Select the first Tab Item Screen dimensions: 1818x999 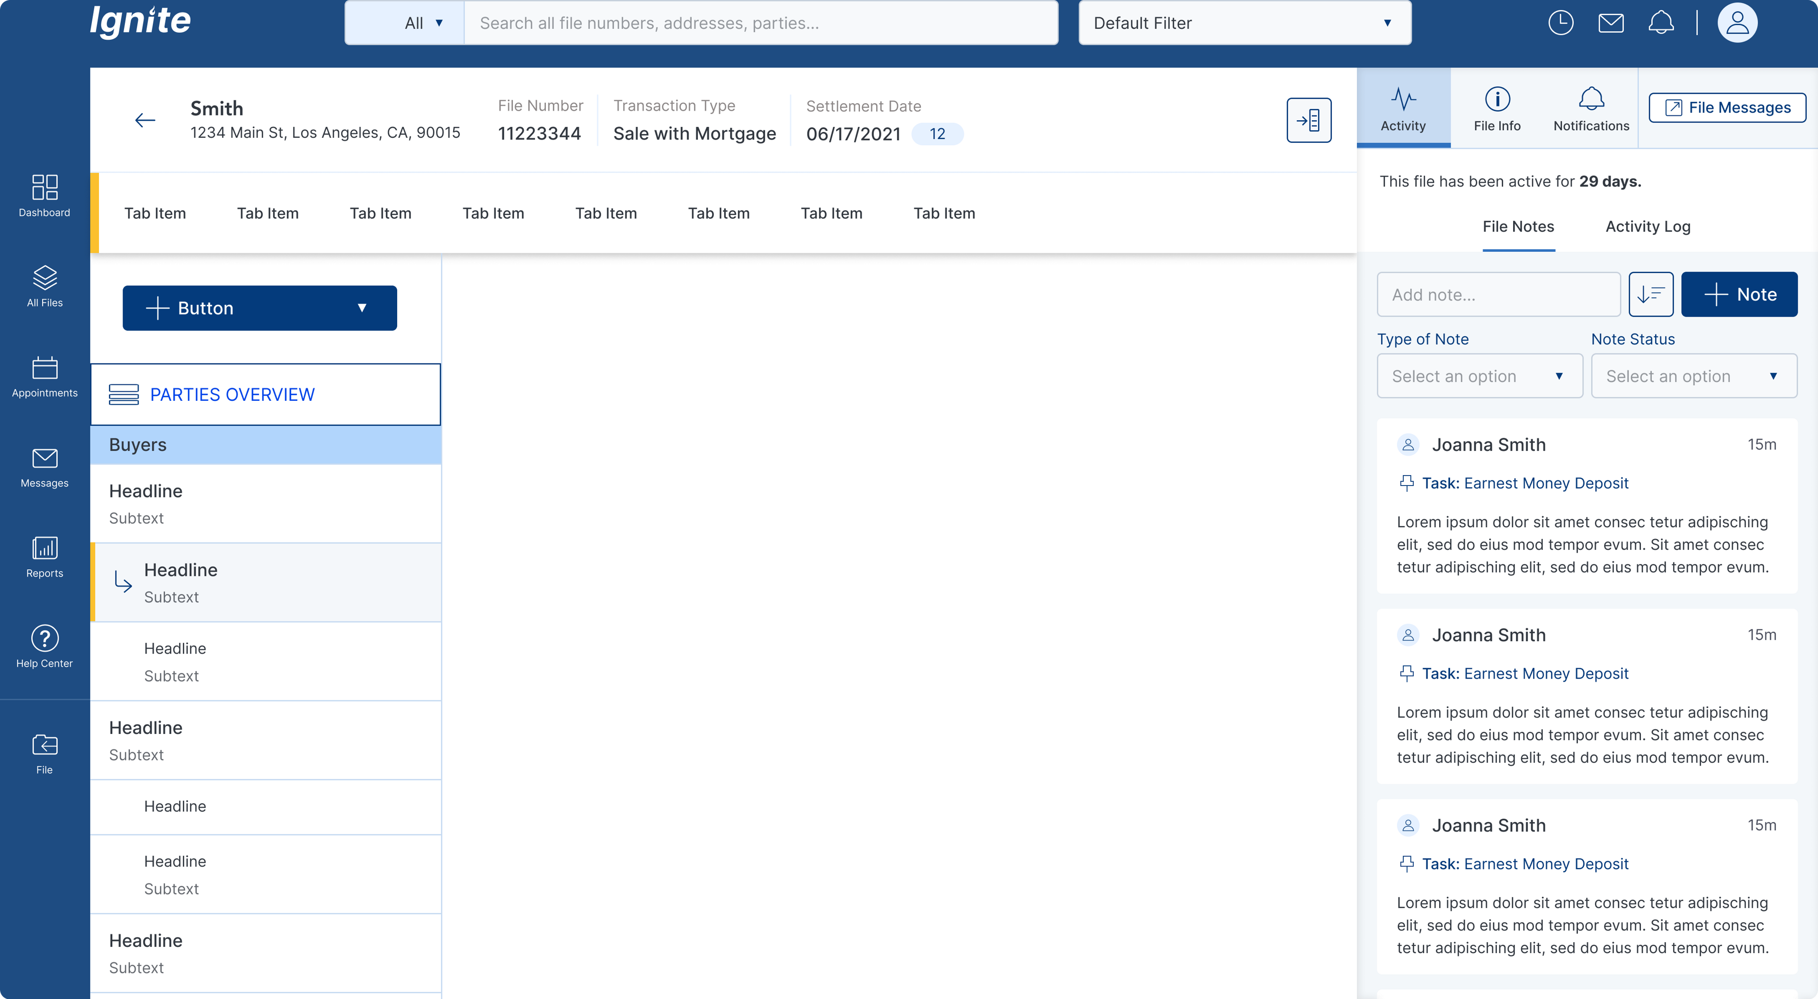click(x=155, y=213)
